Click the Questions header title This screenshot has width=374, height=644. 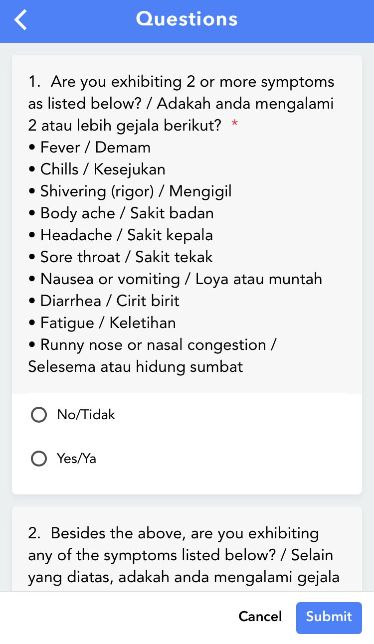(187, 19)
